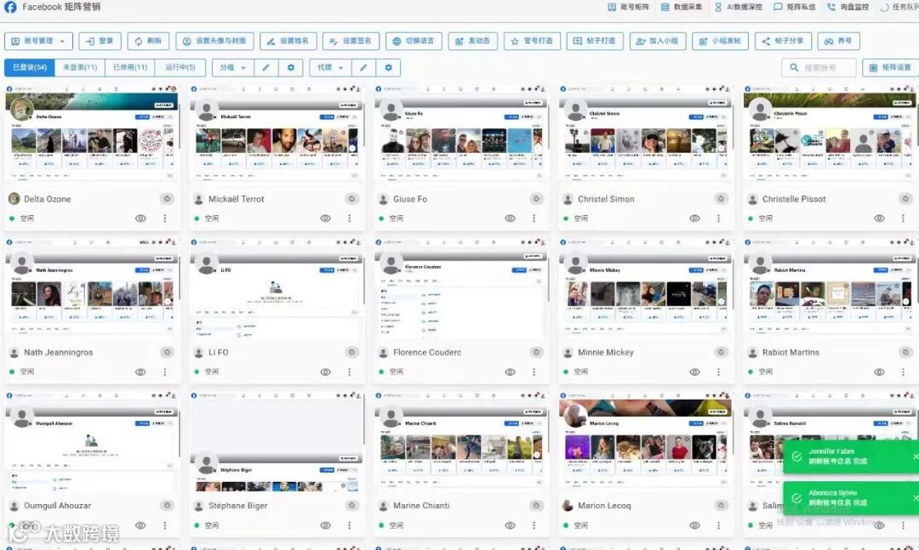Focus the account search field
The height and width of the screenshot is (550, 919).
tap(819, 67)
